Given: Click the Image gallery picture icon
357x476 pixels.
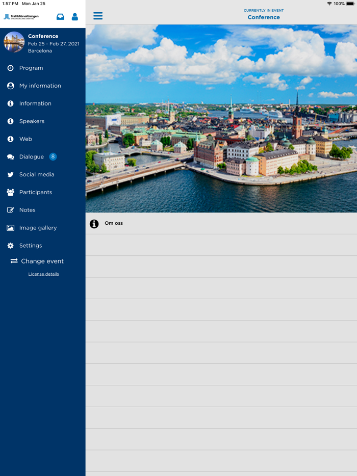Looking at the screenshot, I should [10, 228].
